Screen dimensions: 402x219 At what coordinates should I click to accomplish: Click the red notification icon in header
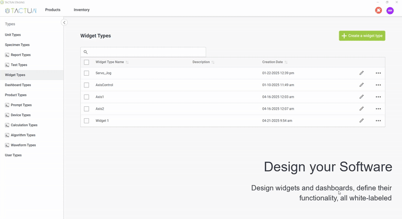[378, 10]
